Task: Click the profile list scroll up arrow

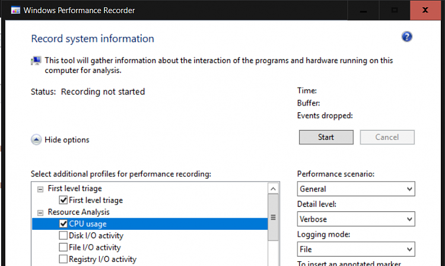Action: [x=274, y=189]
